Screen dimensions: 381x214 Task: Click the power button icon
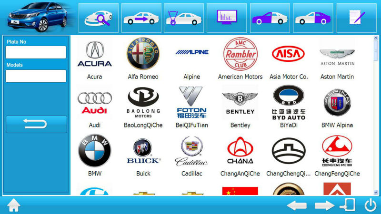371,205
